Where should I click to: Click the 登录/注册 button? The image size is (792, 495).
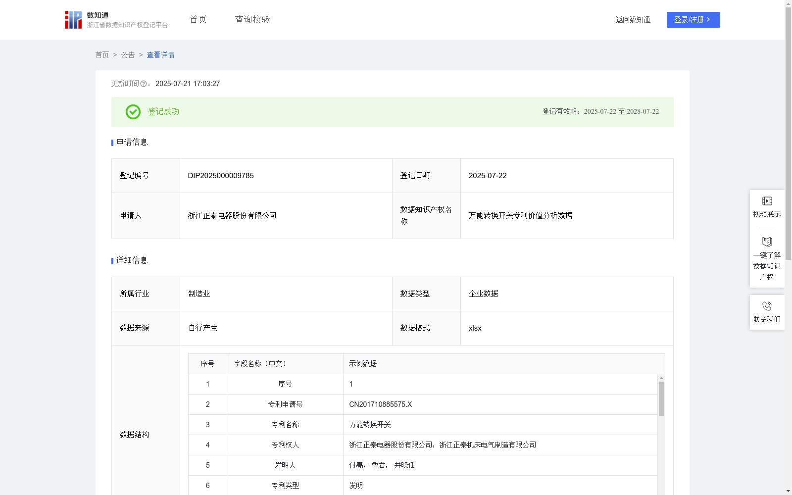pos(693,20)
